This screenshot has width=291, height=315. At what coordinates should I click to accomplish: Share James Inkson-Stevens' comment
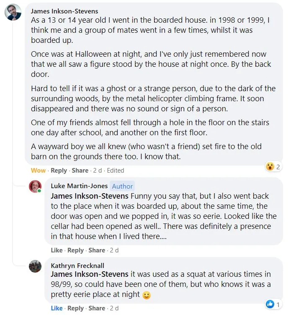point(80,171)
